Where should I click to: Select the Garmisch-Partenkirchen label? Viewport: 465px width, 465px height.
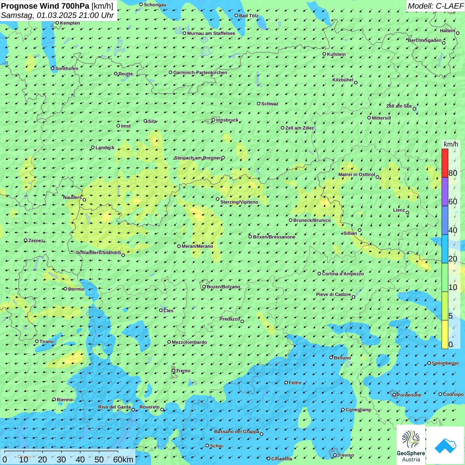click(x=200, y=72)
